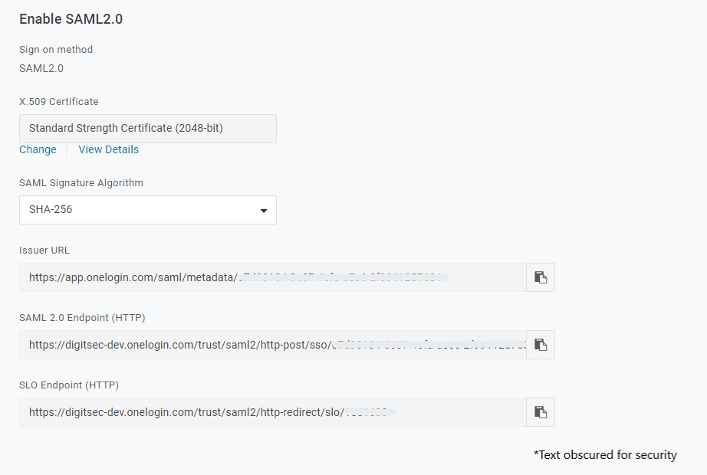Image resolution: width=707 pixels, height=475 pixels.
Task: Click inside the Issuer URL text field
Action: [x=272, y=277]
